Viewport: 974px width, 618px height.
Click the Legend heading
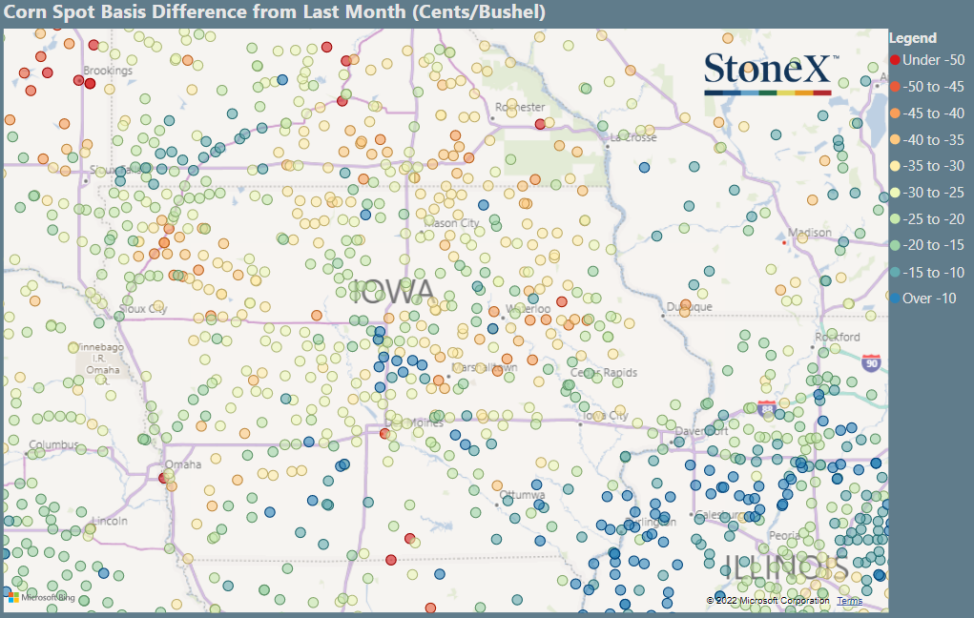click(913, 38)
